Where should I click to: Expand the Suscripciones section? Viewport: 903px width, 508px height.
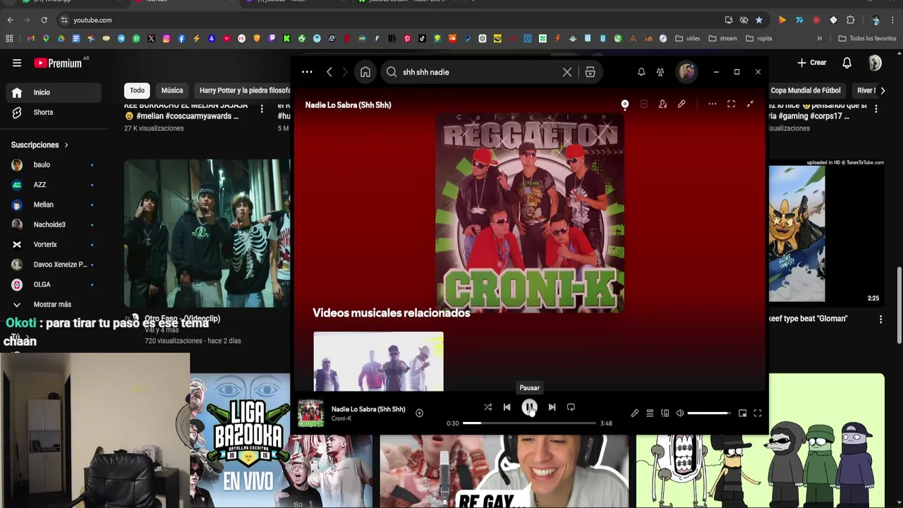(x=40, y=145)
